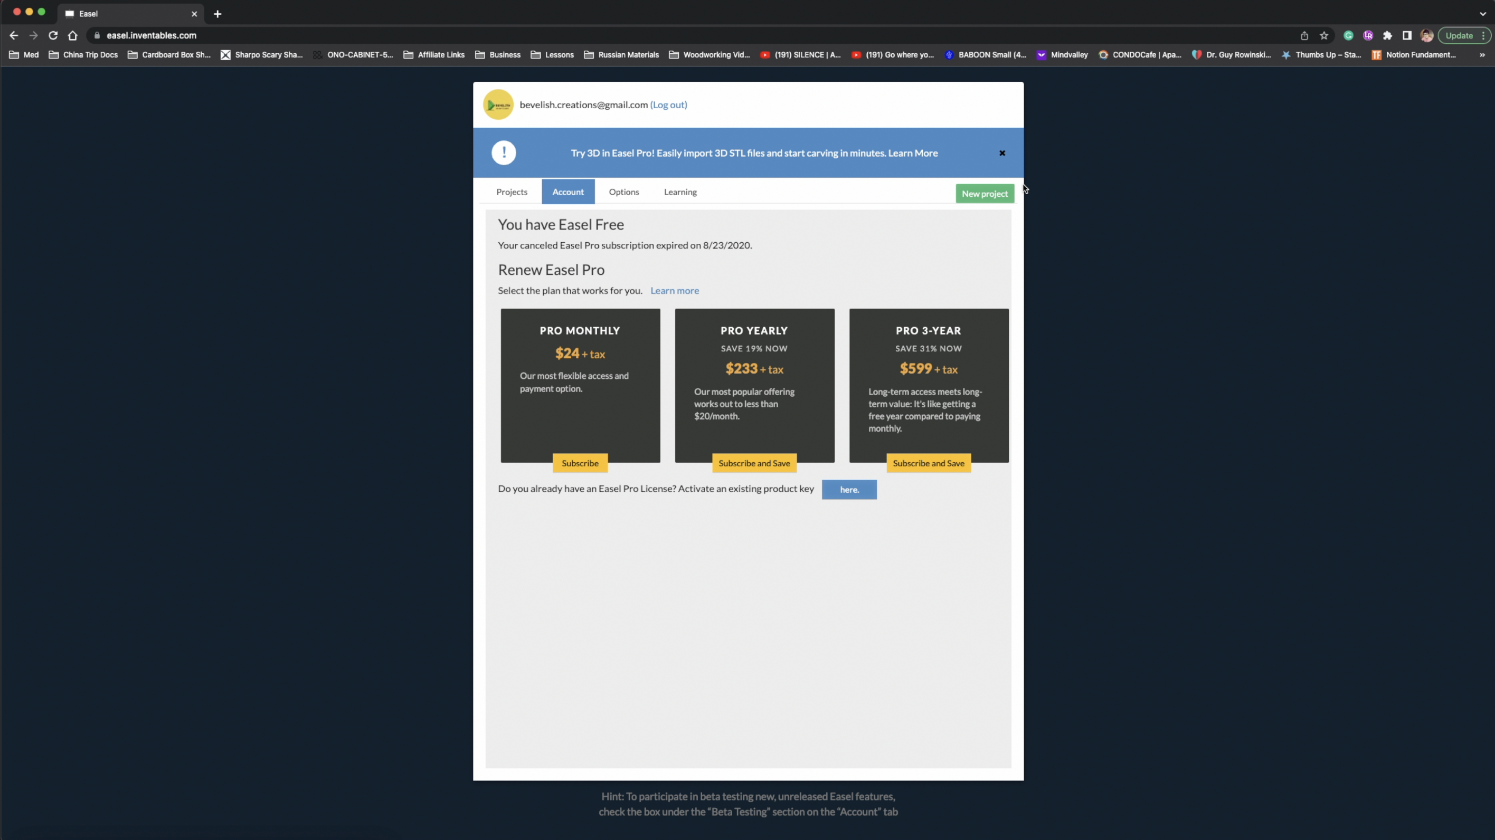
Task: Dismiss the 3D Easel Pro banner
Action: tap(1002, 153)
